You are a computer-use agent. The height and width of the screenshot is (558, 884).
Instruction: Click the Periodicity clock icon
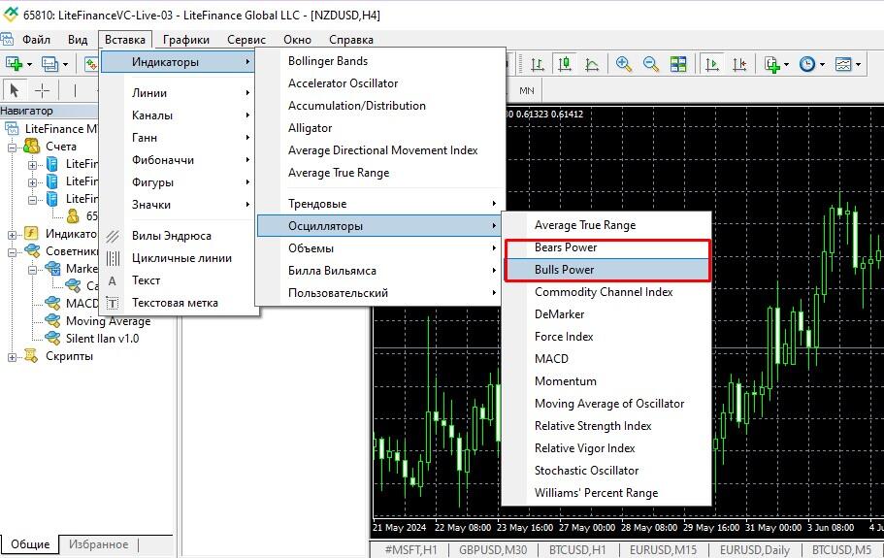pyautogui.click(x=807, y=64)
